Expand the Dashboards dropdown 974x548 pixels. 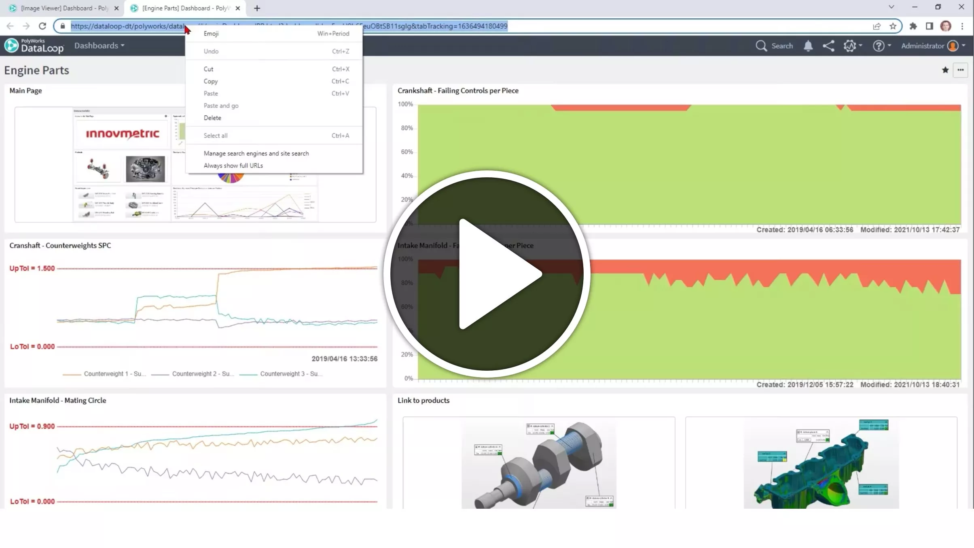[100, 46]
